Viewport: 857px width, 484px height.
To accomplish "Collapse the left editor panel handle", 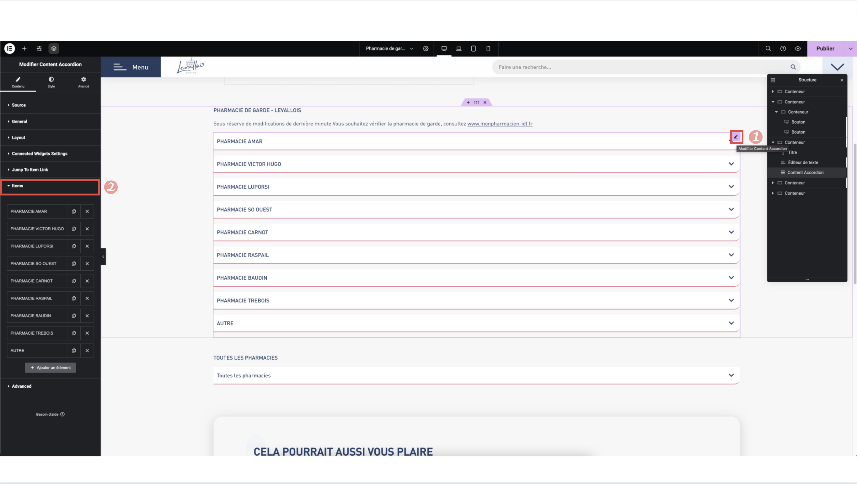I will 103,257.
